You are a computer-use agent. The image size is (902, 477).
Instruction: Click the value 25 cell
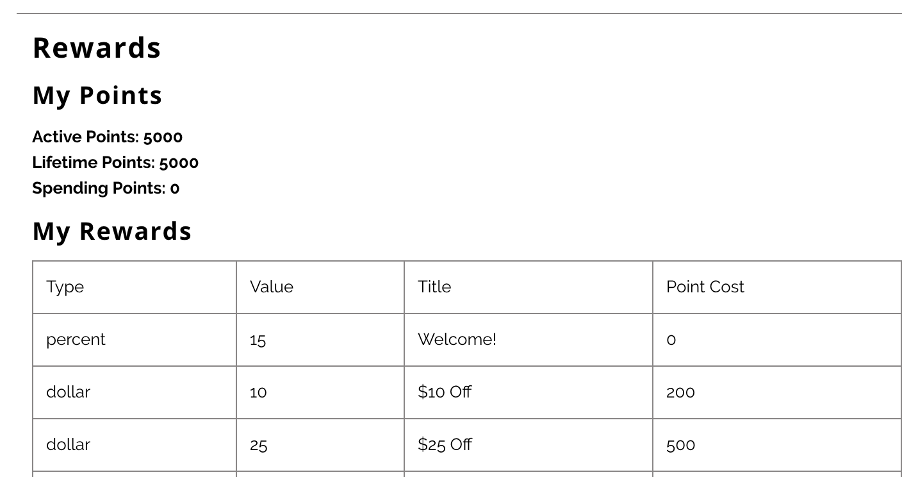click(258, 445)
